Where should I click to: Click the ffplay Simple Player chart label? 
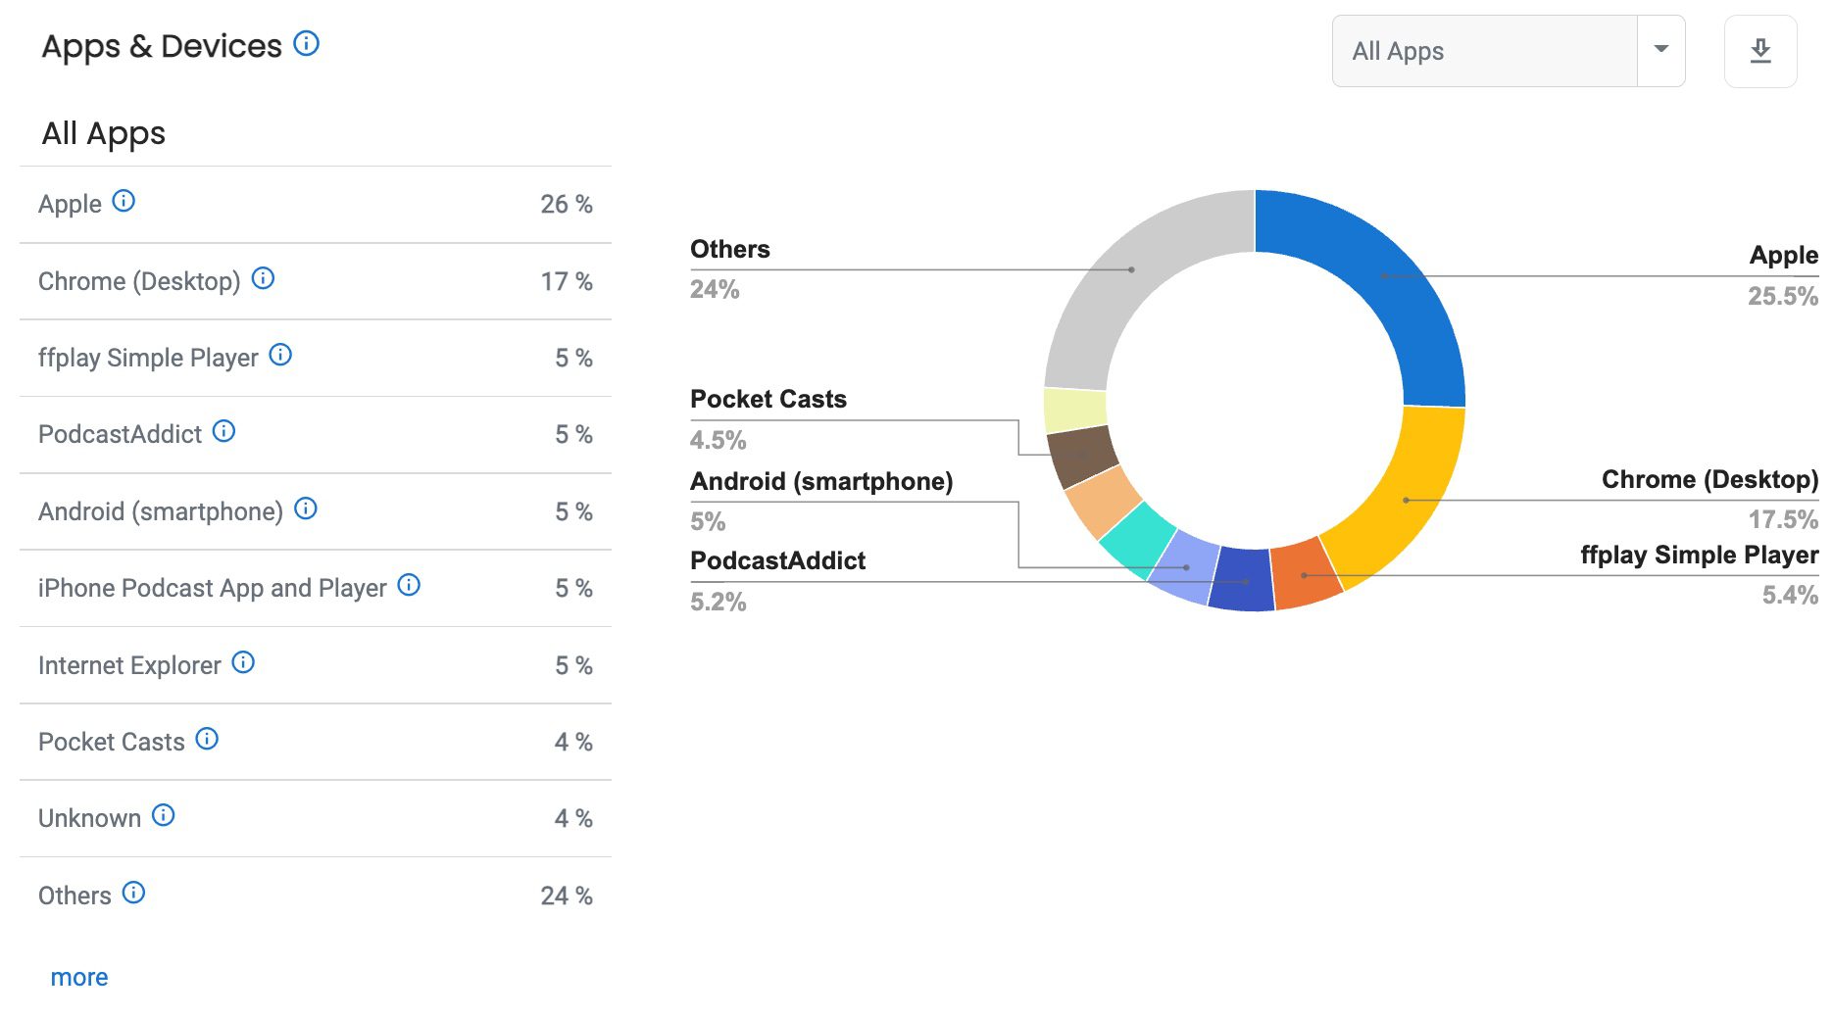[1700, 556]
